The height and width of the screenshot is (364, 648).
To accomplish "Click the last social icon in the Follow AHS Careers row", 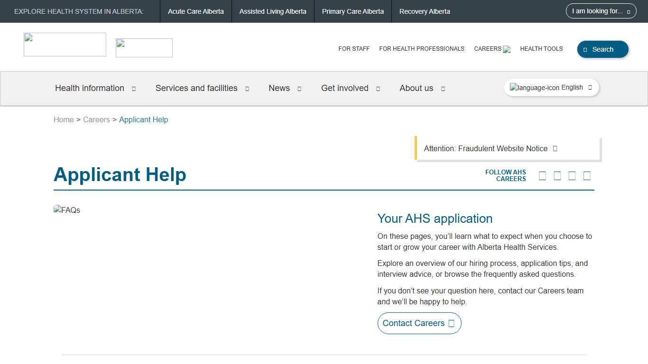I will click(x=586, y=175).
